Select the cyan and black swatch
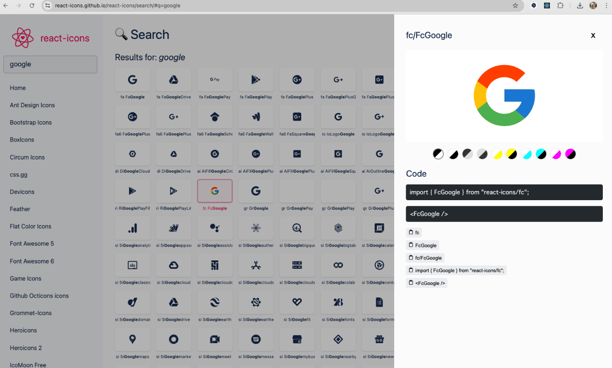This screenshot has height=368, width=612. (541, 154)
